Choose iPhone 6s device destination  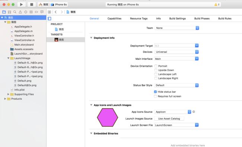[x=59, y=4]
